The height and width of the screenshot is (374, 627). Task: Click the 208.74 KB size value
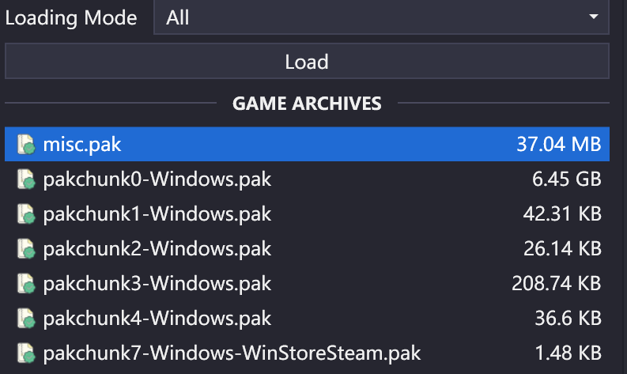click(556, 284)
